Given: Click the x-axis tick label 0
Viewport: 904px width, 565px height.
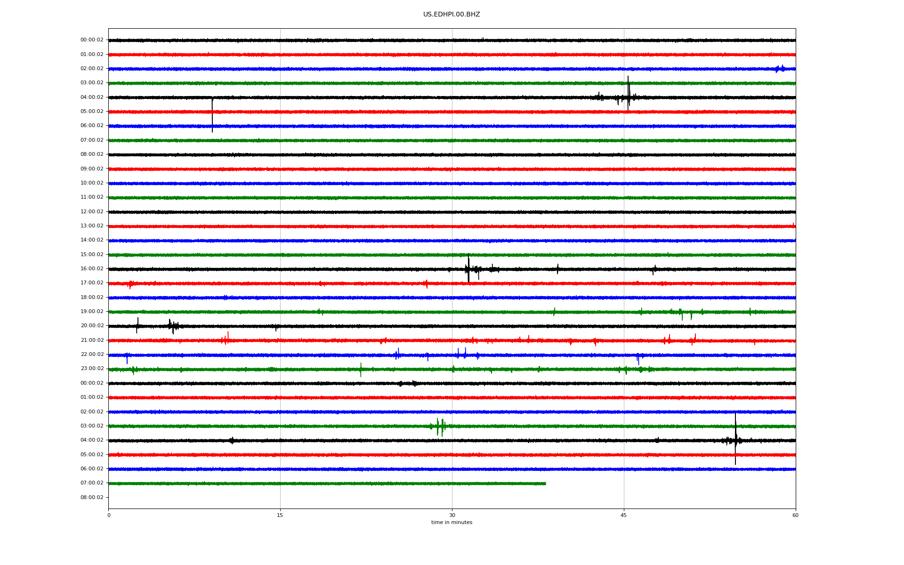Looking at the screenshot, I should point(109,515).
